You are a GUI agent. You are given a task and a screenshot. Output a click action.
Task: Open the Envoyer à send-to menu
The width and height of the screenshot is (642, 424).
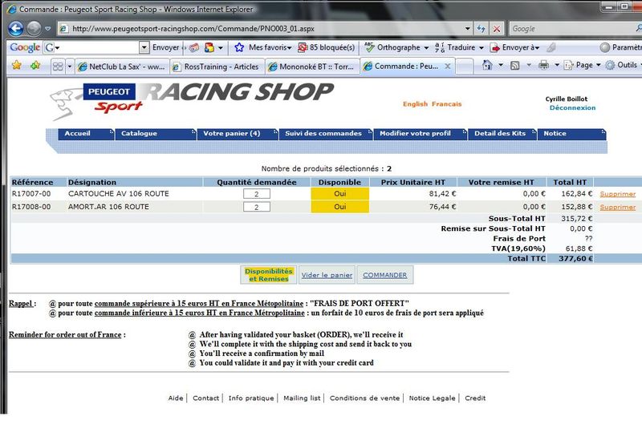click(x=515, y=47)
